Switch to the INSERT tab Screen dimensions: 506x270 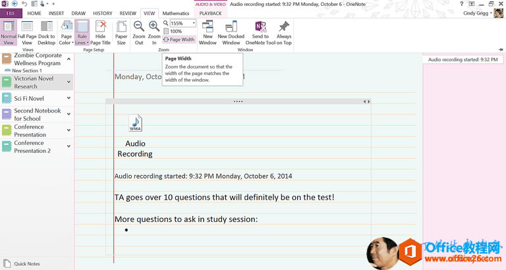click(56, 13)
